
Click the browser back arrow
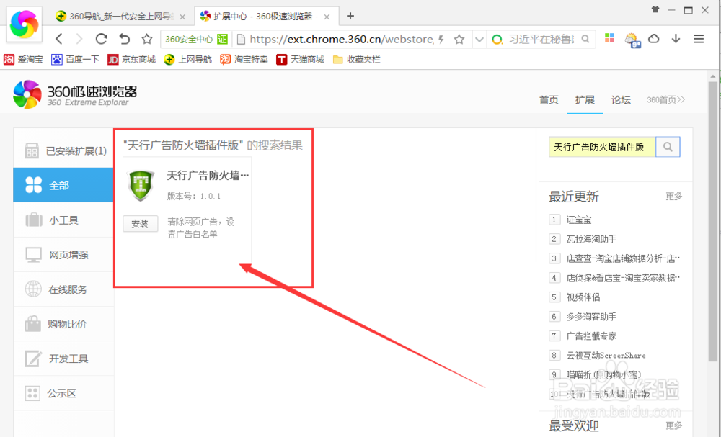pyautogui.click(x=59, y=39)
